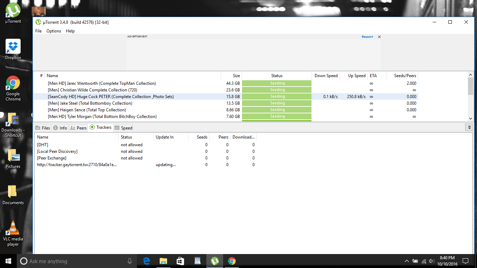Open the File menu
477x268 pixels.
[38, 31]
